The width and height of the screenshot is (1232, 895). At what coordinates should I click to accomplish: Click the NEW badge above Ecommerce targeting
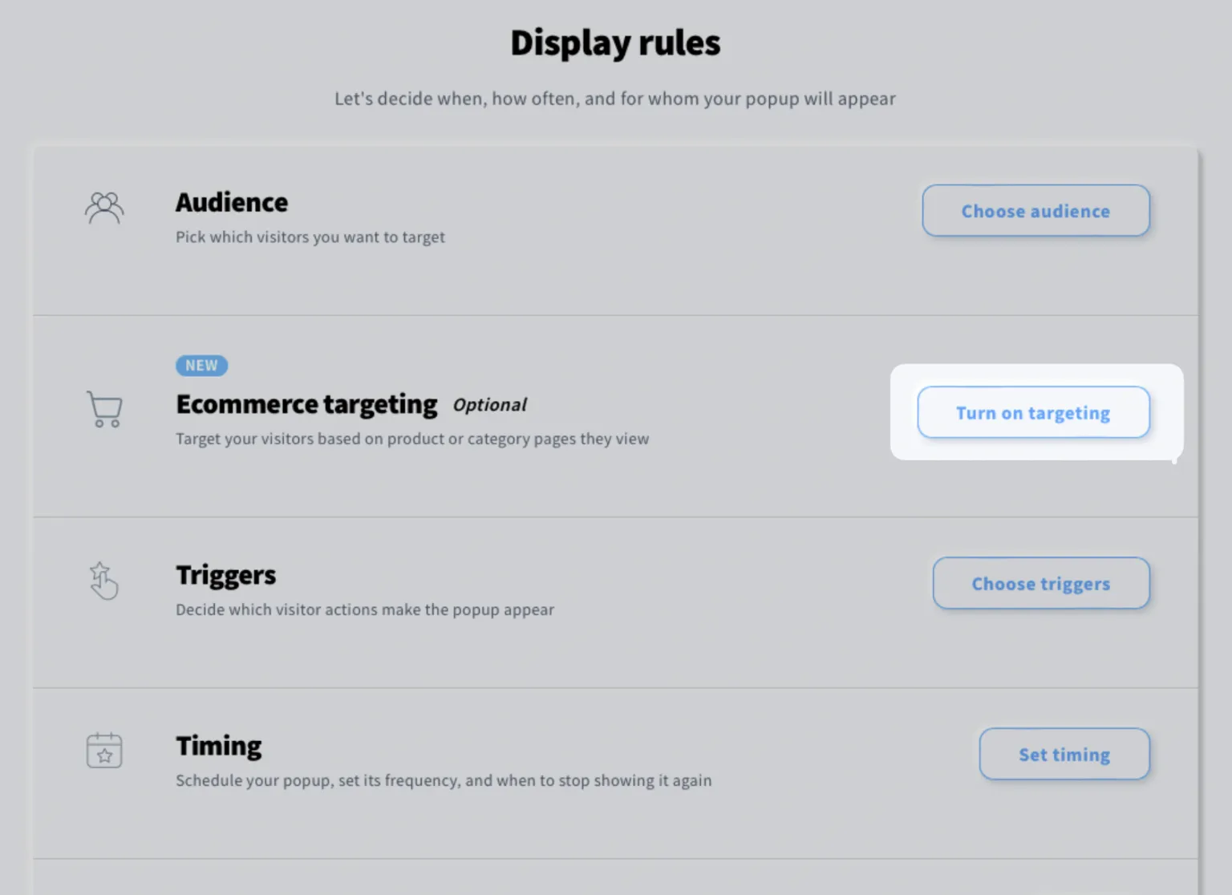pyautogui.click(x=201, y=365)
